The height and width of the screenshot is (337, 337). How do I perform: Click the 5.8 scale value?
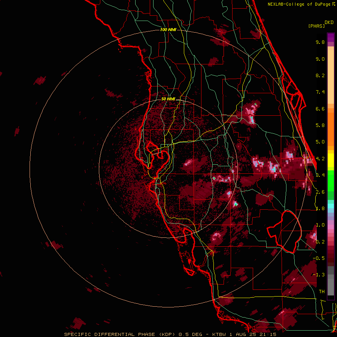[320, 125]
